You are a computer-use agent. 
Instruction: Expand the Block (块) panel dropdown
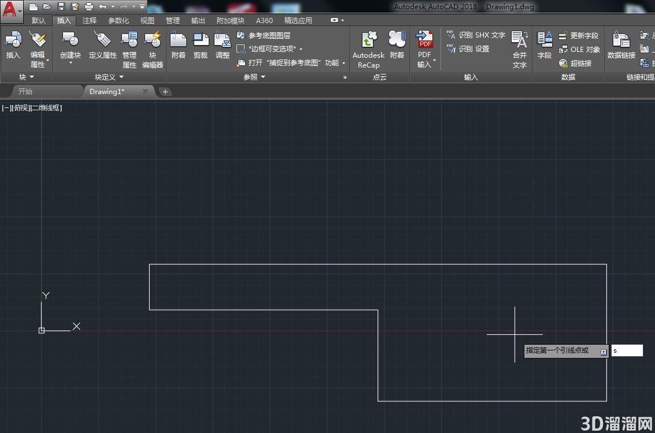(x=27, y=77)
